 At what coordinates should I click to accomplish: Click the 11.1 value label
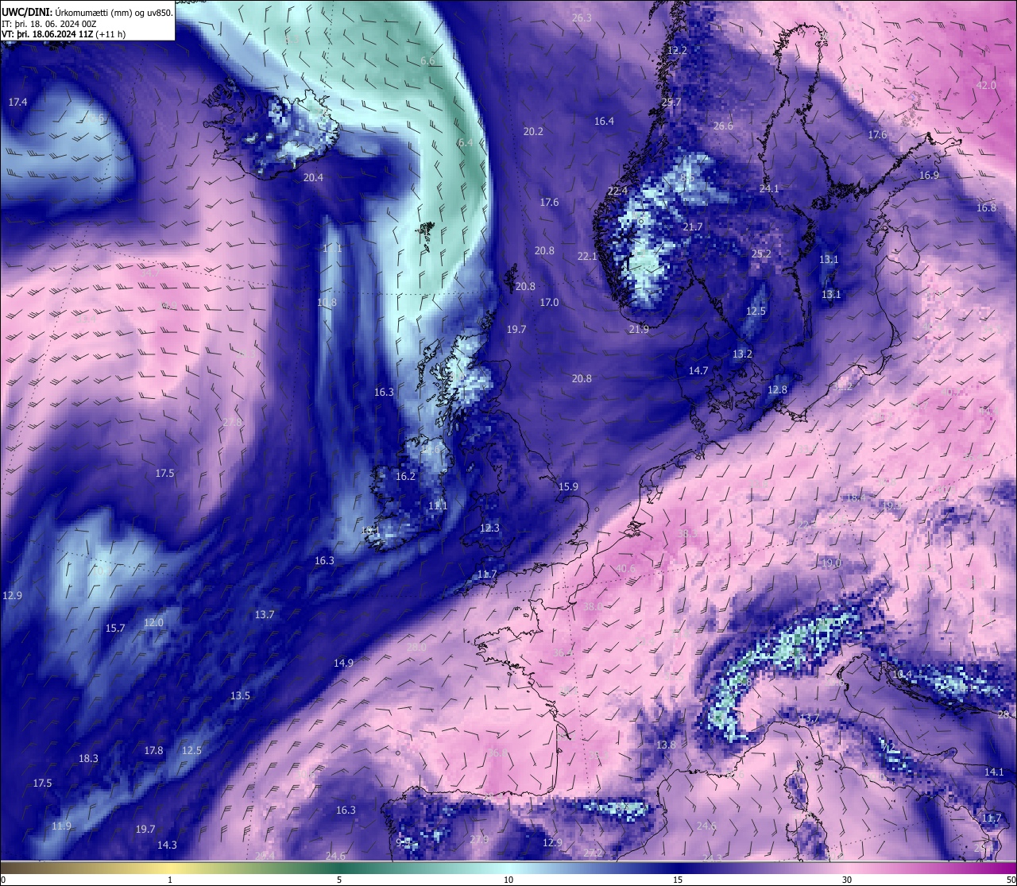click(x=438, y=506)
